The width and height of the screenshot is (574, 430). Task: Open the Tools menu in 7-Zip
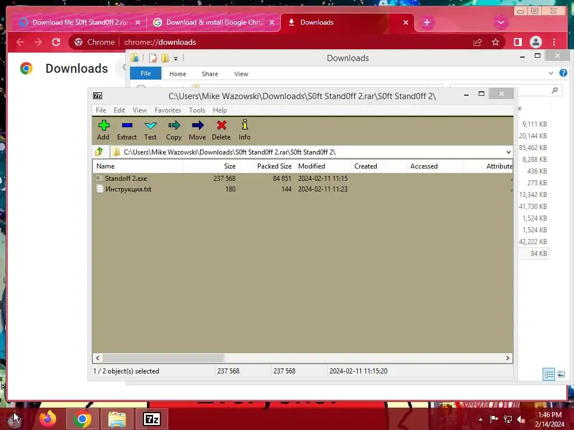pyautogui.click(x=197, y=110)
